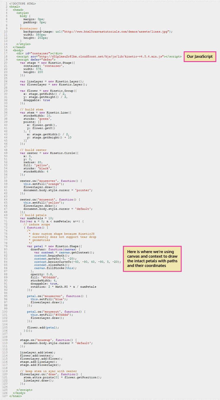
Task: Click this.setFill('blue') line
Action: (49, 299)
